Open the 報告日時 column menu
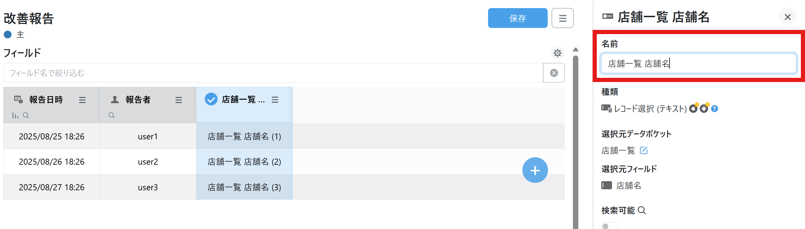This screenshot has width=805, height=229. [x=82, y=100]
